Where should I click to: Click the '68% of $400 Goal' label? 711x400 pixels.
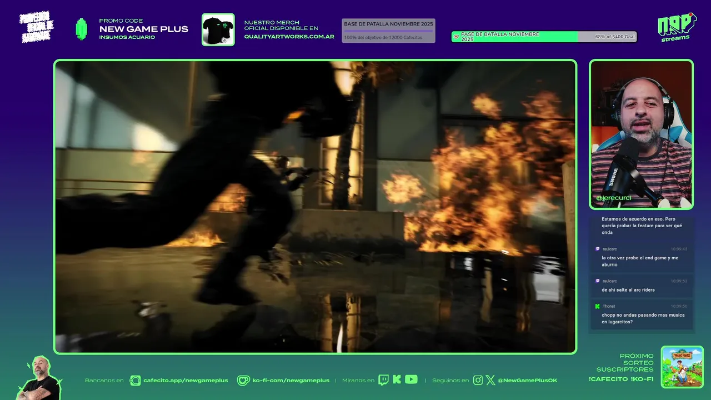pyautogui.click(x=615, y=37)
